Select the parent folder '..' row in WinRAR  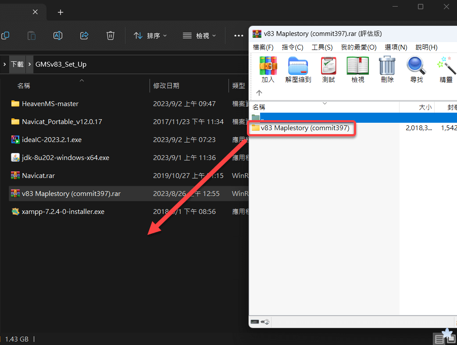pos(354,117)
